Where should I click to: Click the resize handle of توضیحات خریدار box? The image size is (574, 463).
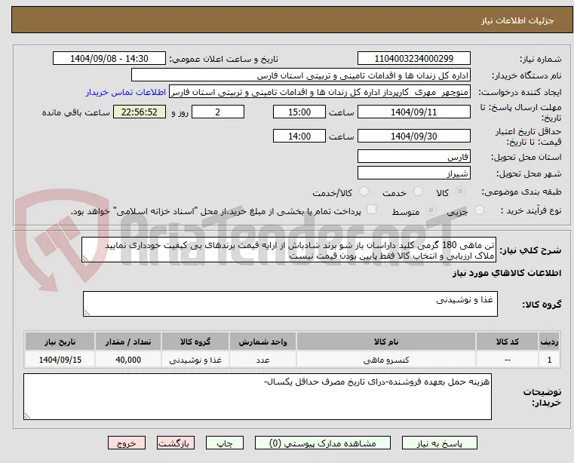(27, 415)
